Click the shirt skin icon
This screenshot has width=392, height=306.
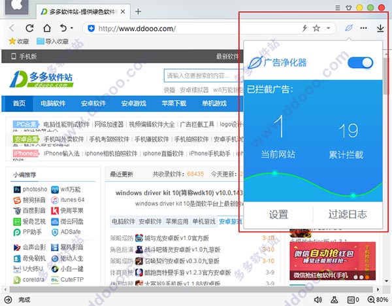[x=348, y=8]
